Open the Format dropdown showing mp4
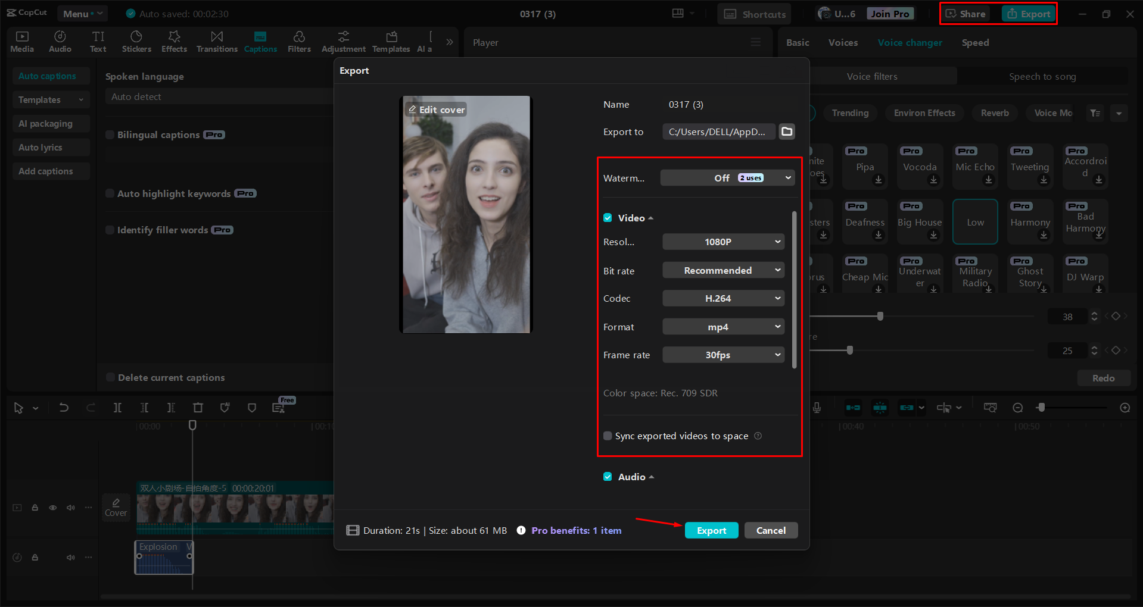Screen dimensions: 1143x607 coord(722,326)
